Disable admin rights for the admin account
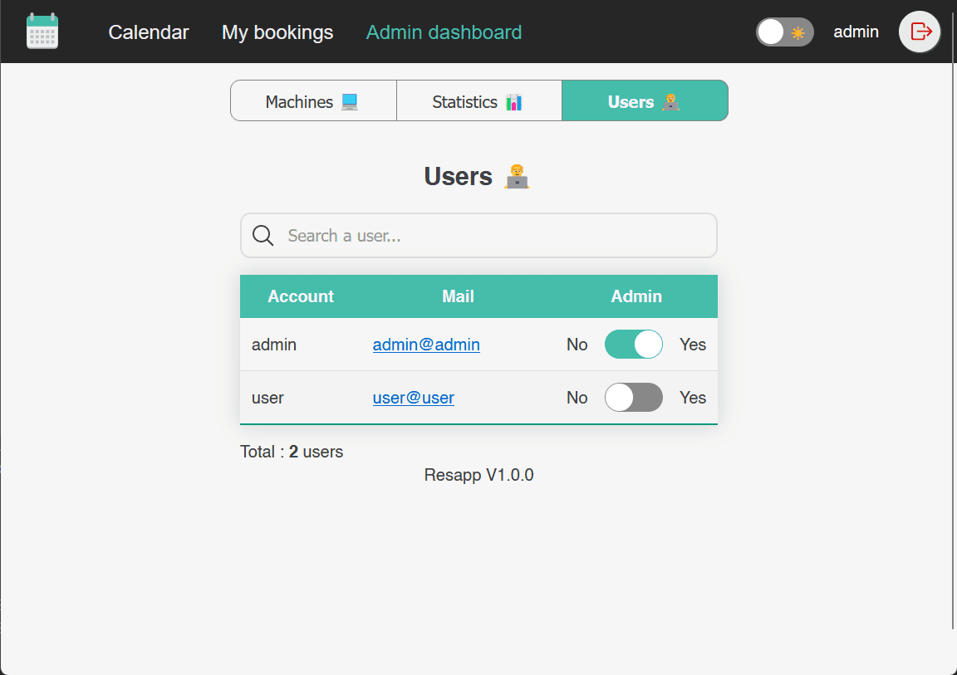This screenshot has width=957, height=675. [x=634, y=344]
